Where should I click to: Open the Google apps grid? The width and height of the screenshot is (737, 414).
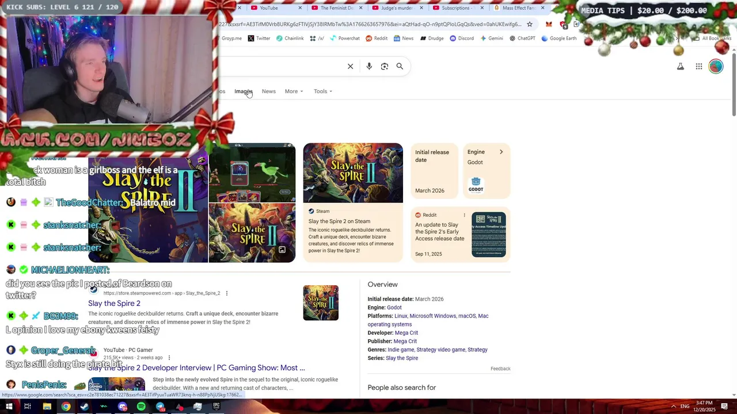[x=698, y=67]
